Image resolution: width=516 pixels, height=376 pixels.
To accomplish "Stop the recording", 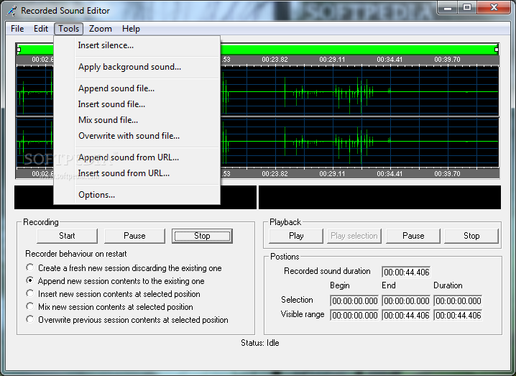I will [x=202, y=236].
